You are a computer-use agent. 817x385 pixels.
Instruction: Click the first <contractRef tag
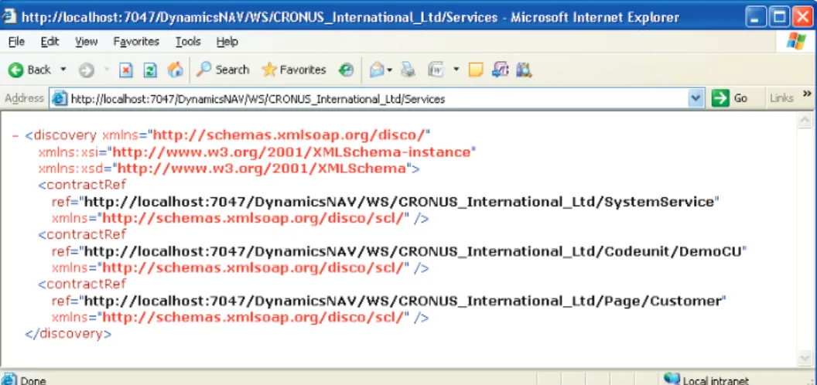click(x=82, y=185)
